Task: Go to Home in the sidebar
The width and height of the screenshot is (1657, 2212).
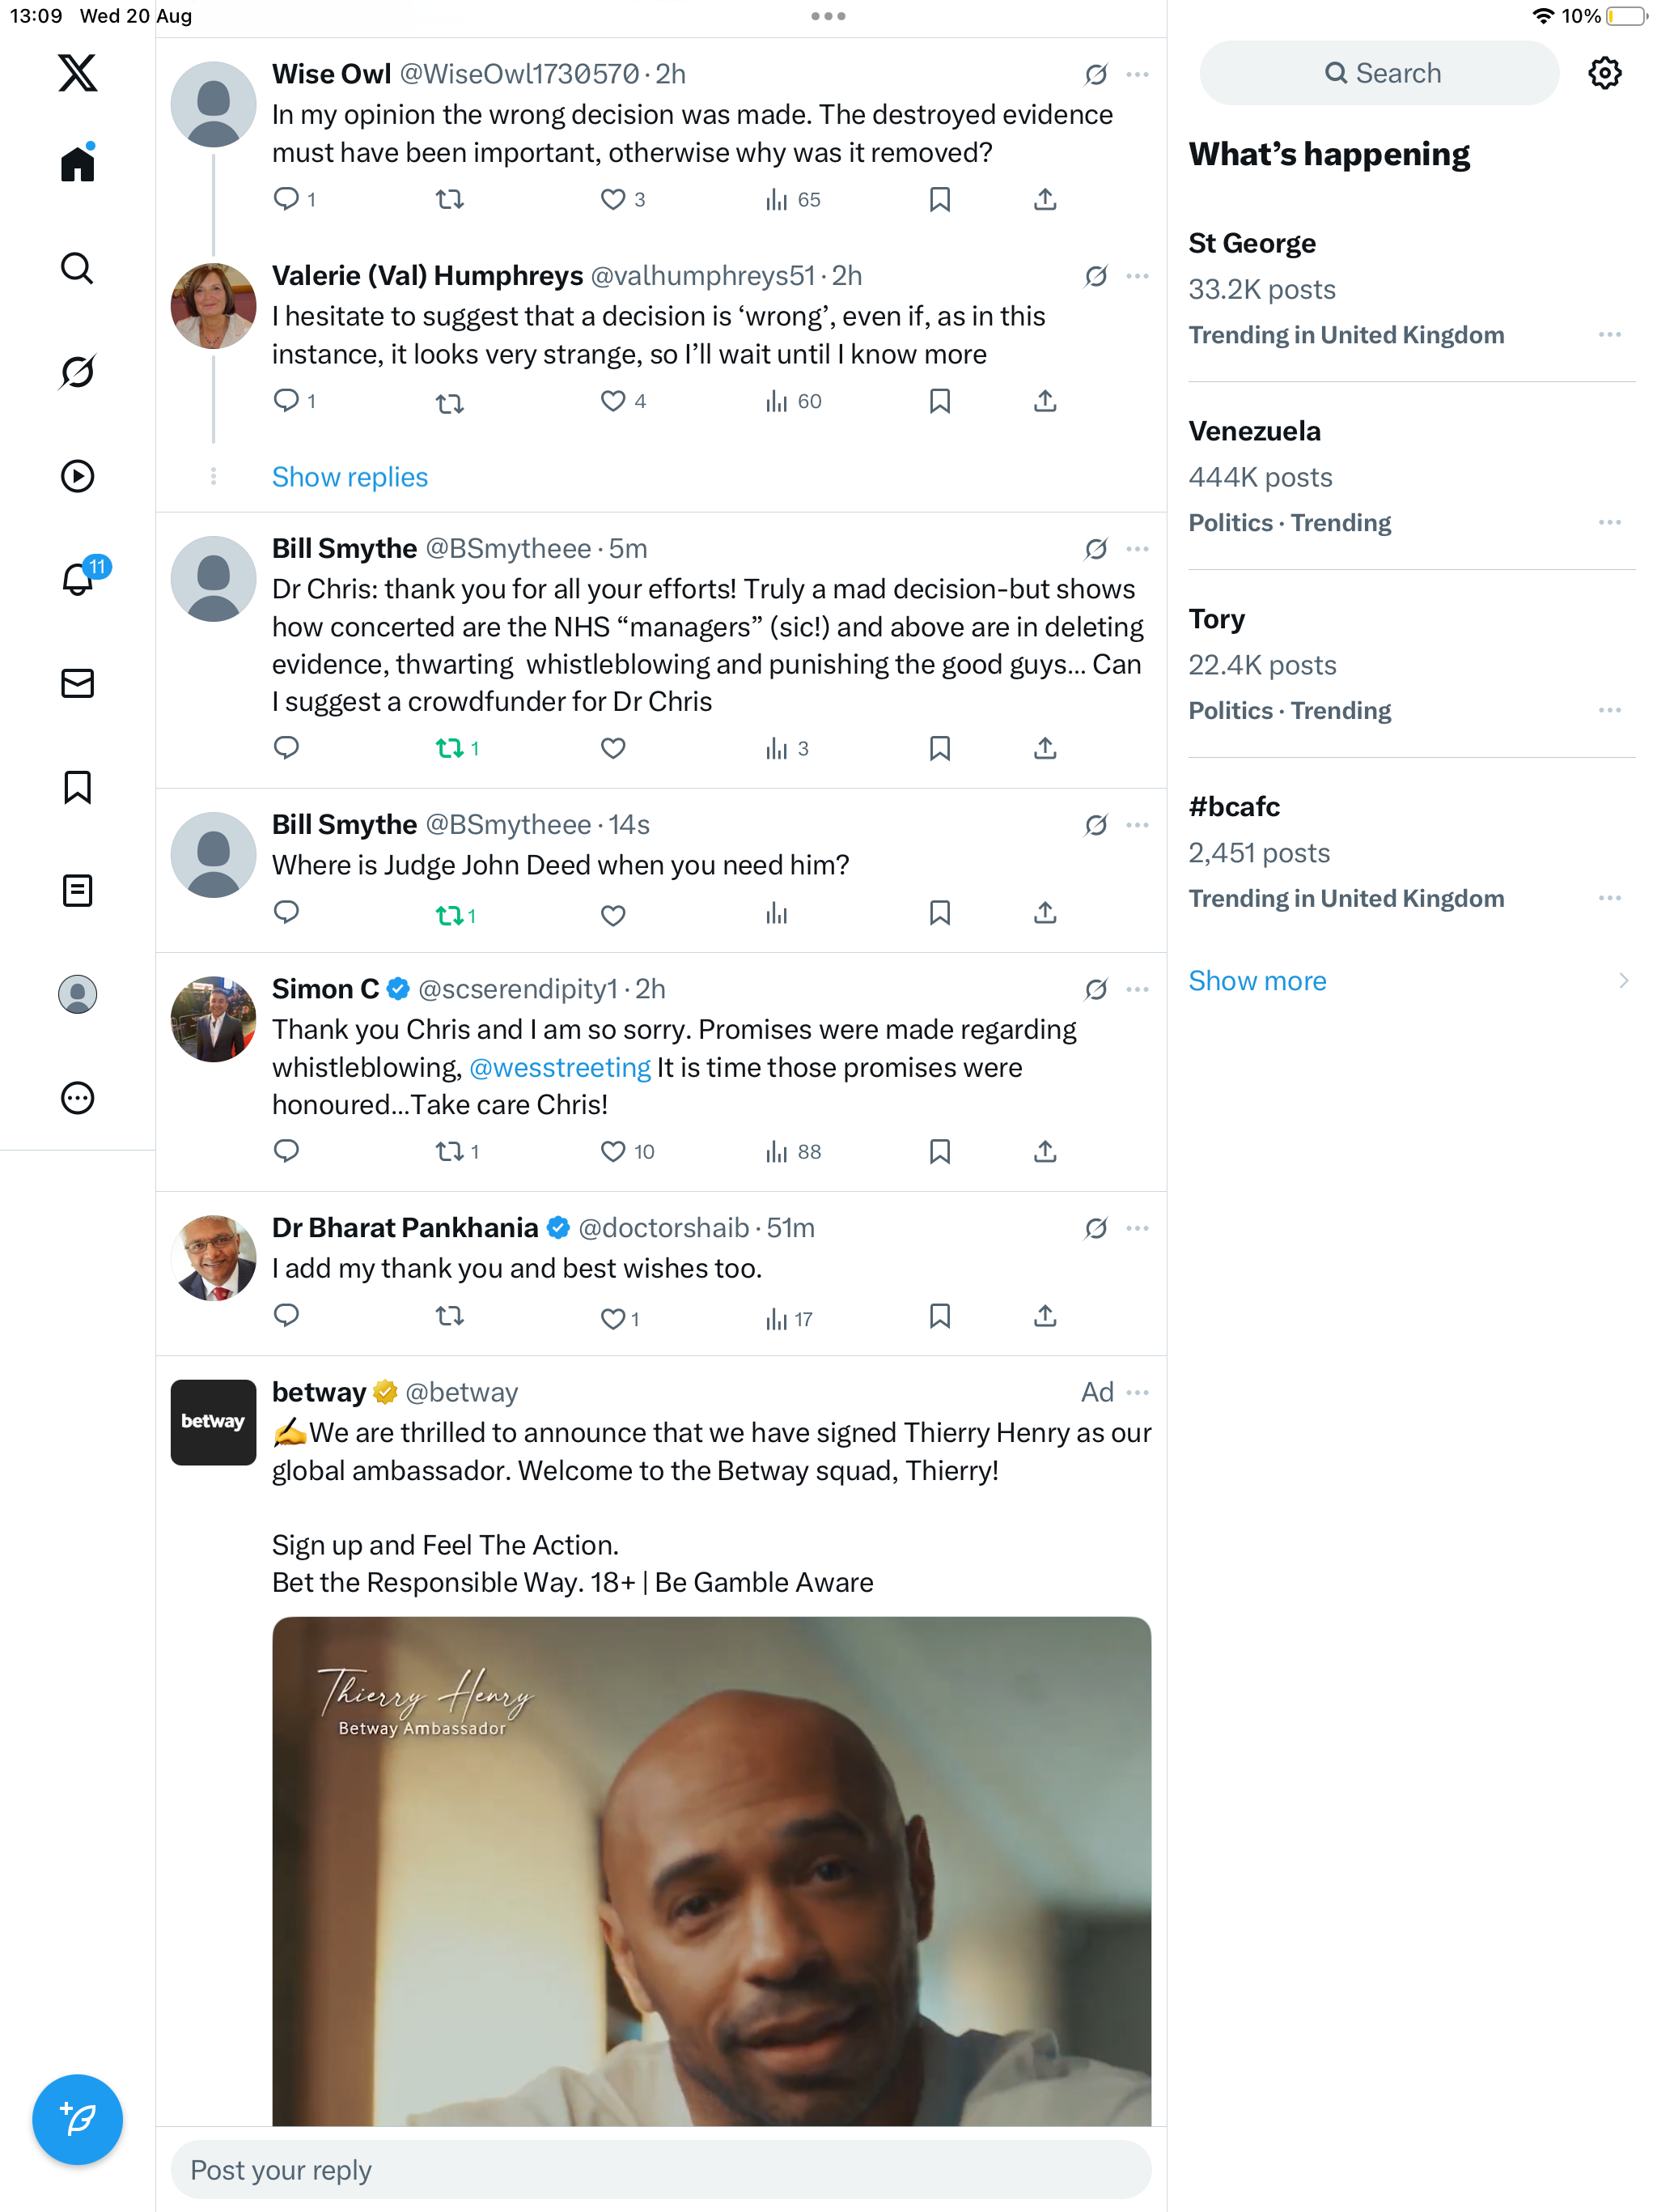Action: point(77,164)
